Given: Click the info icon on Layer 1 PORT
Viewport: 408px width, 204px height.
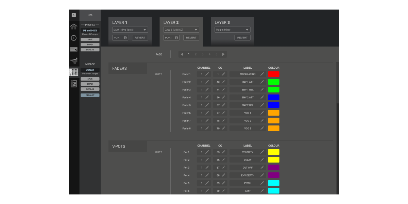Looking at the screenshot, I should (x=125, y=38).
